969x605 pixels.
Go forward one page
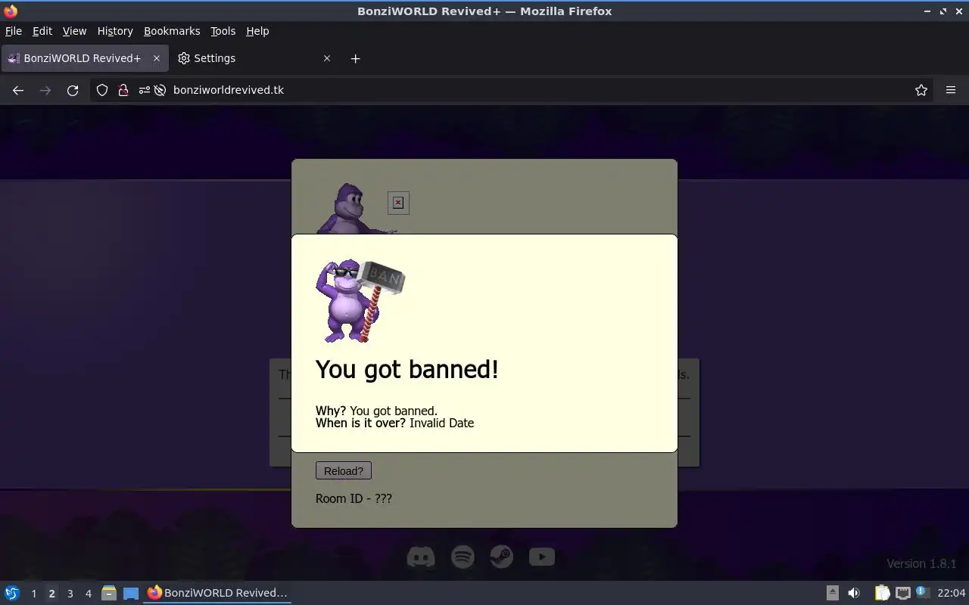click(x=45, y=90)
